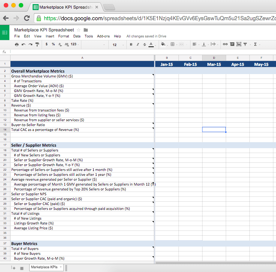The width and height of the screenshot is (276, 272).
Task: Open the Text color picker
Action: (151, 45)
